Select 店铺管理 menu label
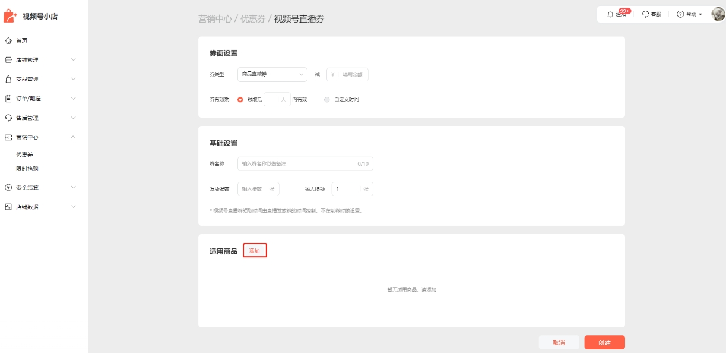The height and width of the screenshot is (353, 726). [27, 60]
